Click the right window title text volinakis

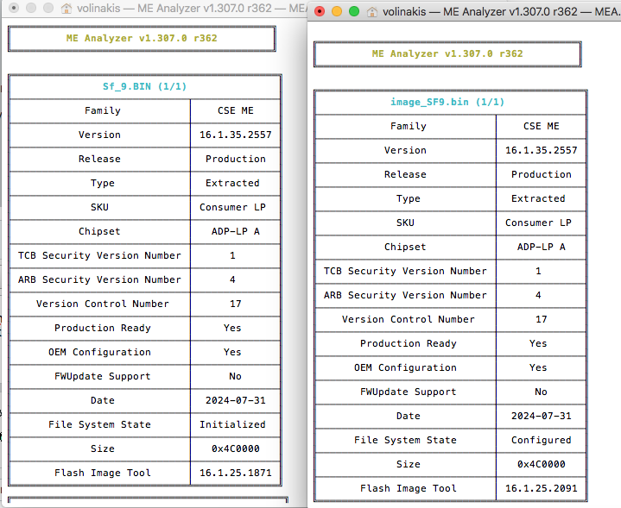(404, 12)
